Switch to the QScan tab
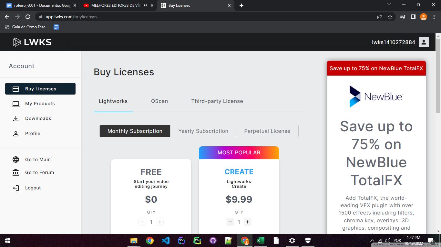 159,101
